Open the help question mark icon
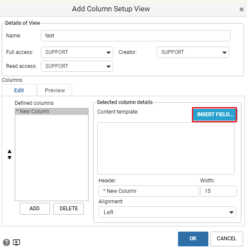247x249 pixels. point(7,242)
